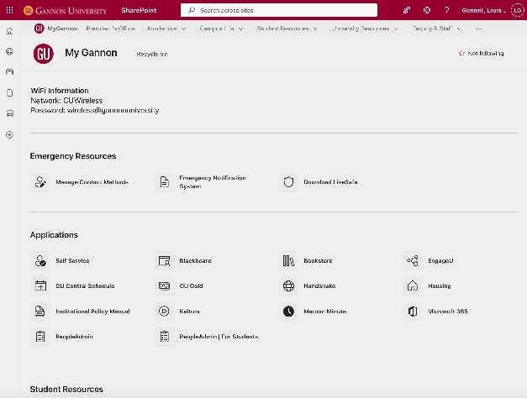Open the settings gear icon
The image size is (527, 398).
click(427, 10)
